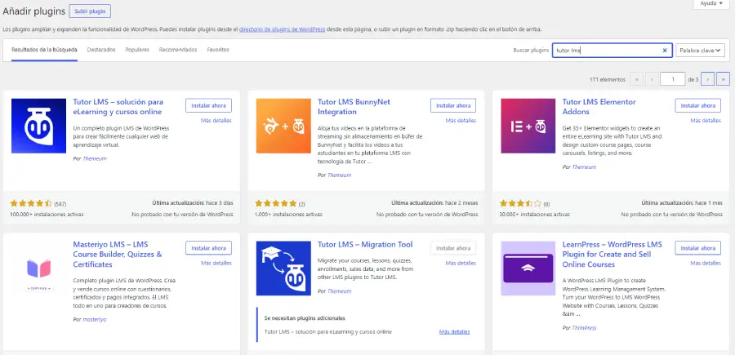The image size is (735, 355).
Task: Open Más detalles for the required additional plugin
Action: click(454, 331)
